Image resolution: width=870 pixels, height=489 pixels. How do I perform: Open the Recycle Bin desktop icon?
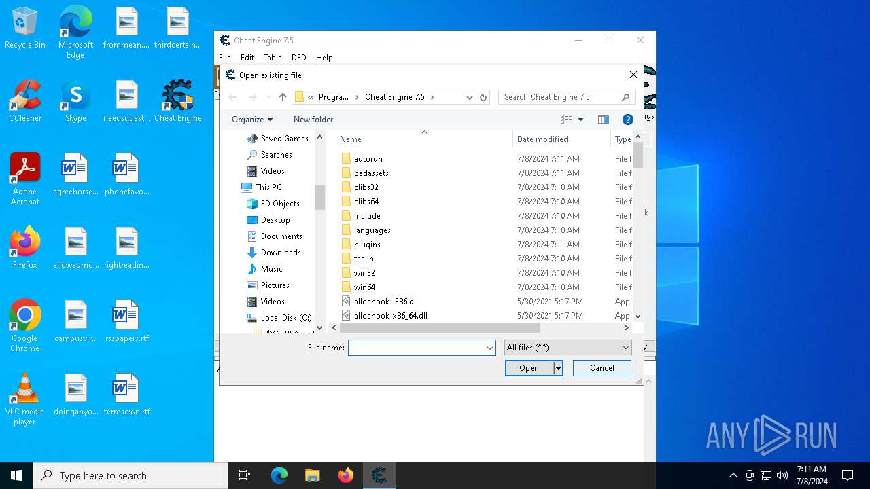tap(25, 29)
